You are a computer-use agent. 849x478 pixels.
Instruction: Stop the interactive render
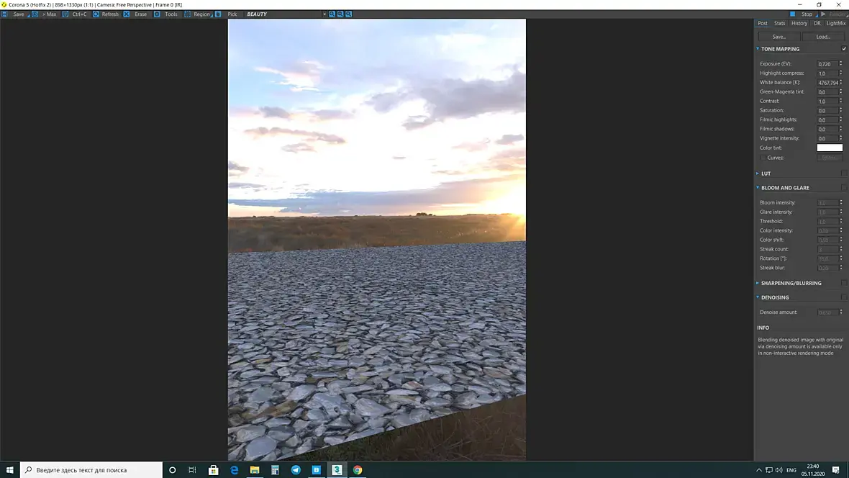pyautogui.click(x=802, y=14)
